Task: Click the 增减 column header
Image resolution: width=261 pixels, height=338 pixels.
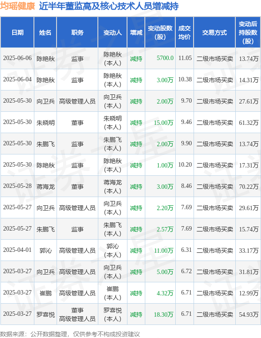Action: (x=136, y=33)
